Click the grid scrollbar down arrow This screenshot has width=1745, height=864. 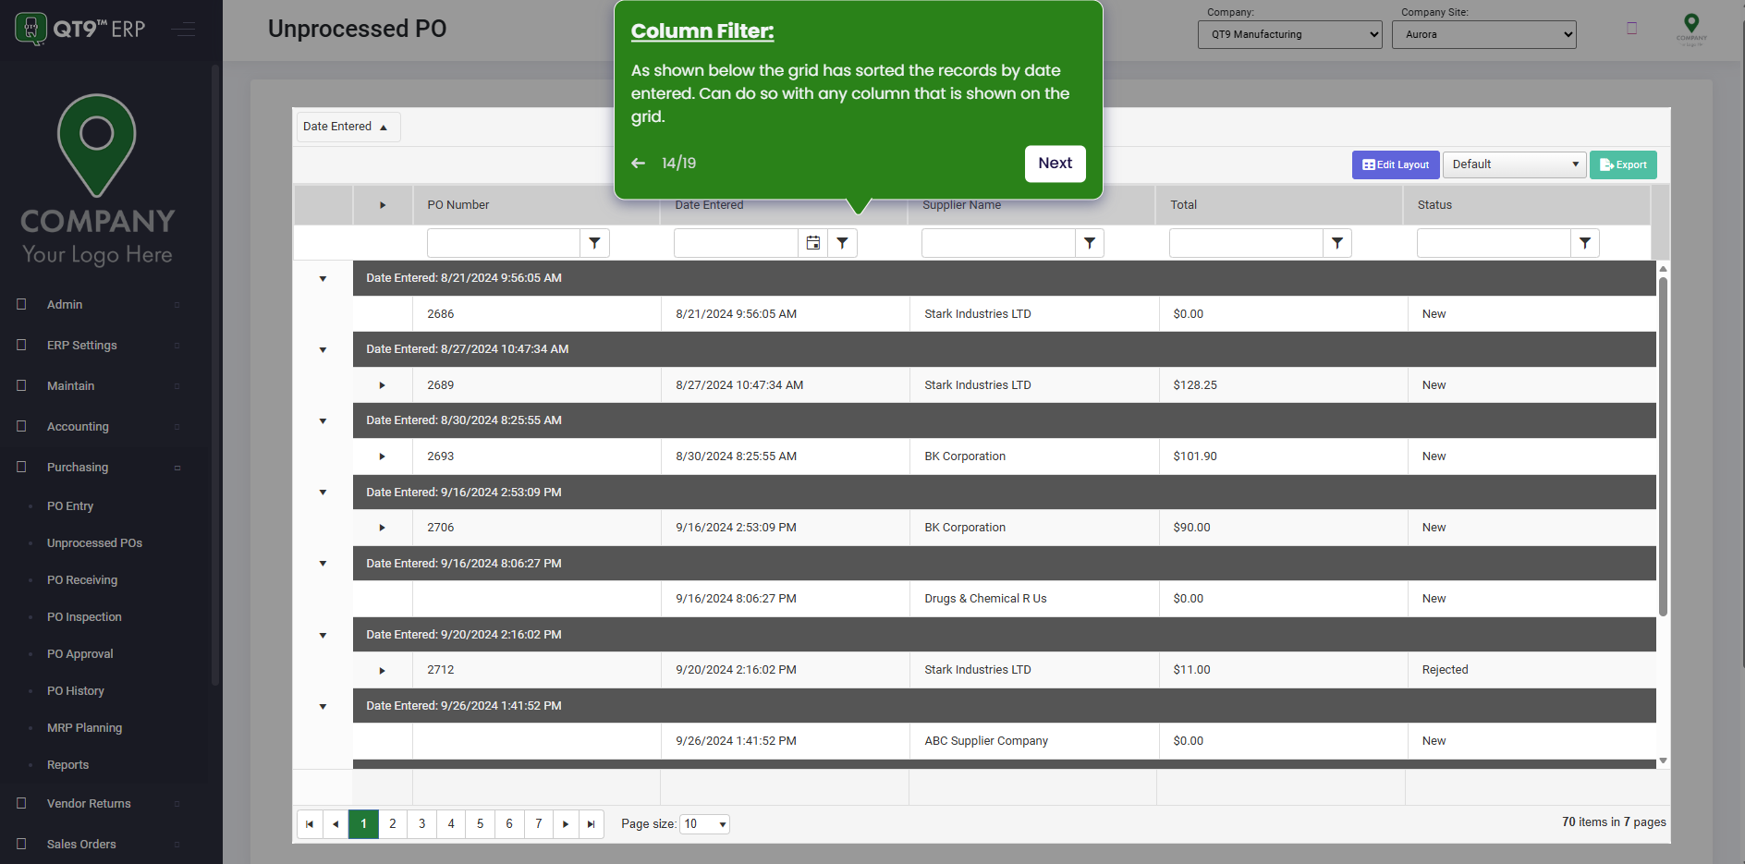(x=1663, y=761)
